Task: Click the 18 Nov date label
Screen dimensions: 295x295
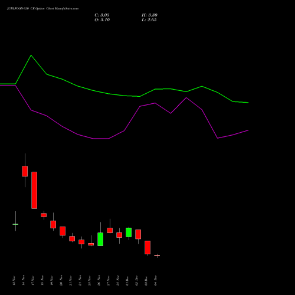Action: (42, 281)
